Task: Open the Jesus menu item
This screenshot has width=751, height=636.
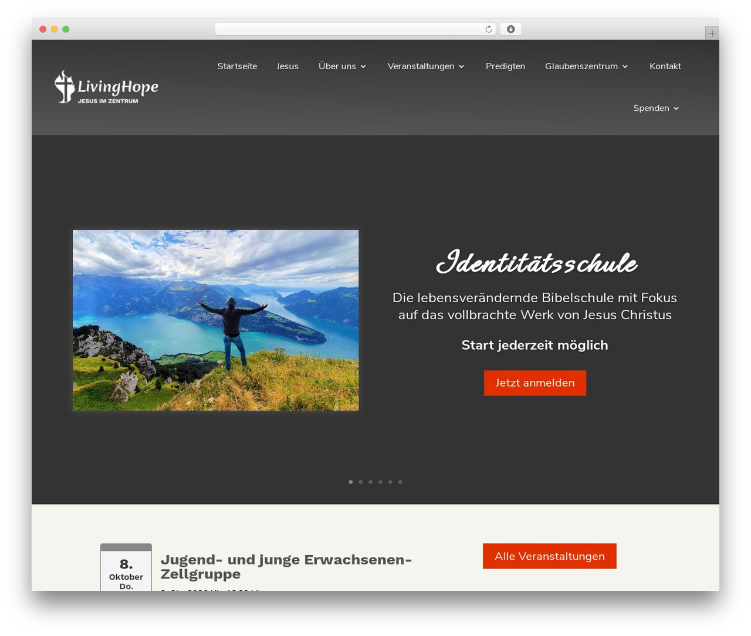Action: (x=287, y=66)
